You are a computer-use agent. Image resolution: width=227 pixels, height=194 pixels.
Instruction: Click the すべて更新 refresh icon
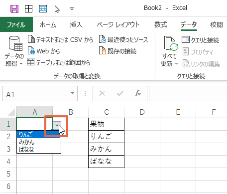[171, 43]
